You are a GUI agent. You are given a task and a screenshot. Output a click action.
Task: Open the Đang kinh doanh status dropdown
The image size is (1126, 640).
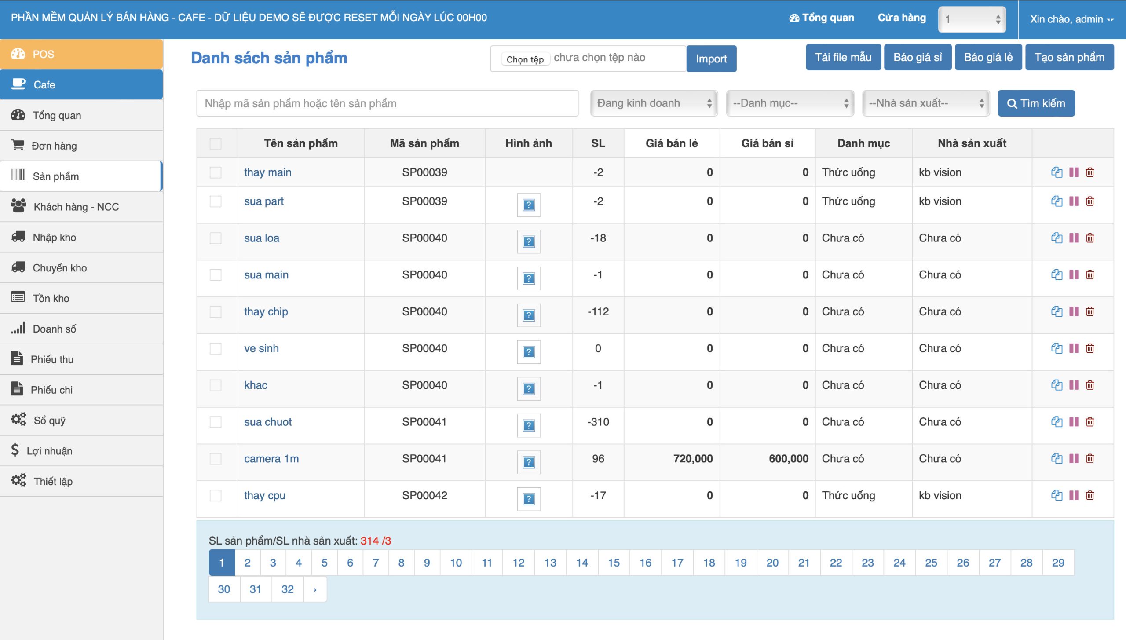(x=654, y=103)
